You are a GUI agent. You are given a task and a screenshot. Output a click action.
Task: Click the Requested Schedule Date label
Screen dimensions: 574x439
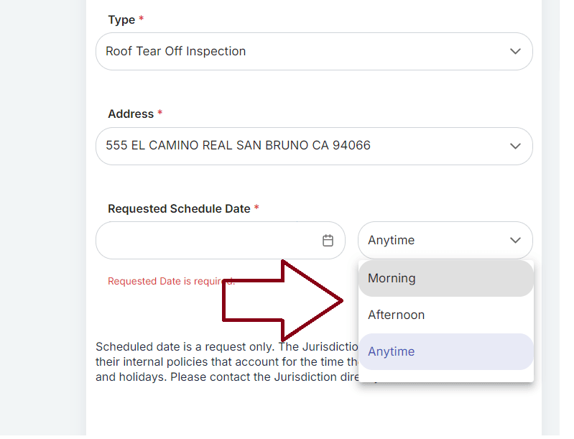coord(179,209)
